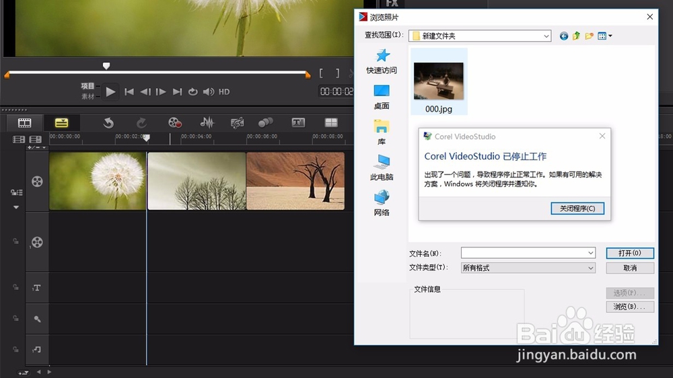This screenshot has width=673, height=378.
Task: Create a new folder in the dialog
Action: coord(590,36)
